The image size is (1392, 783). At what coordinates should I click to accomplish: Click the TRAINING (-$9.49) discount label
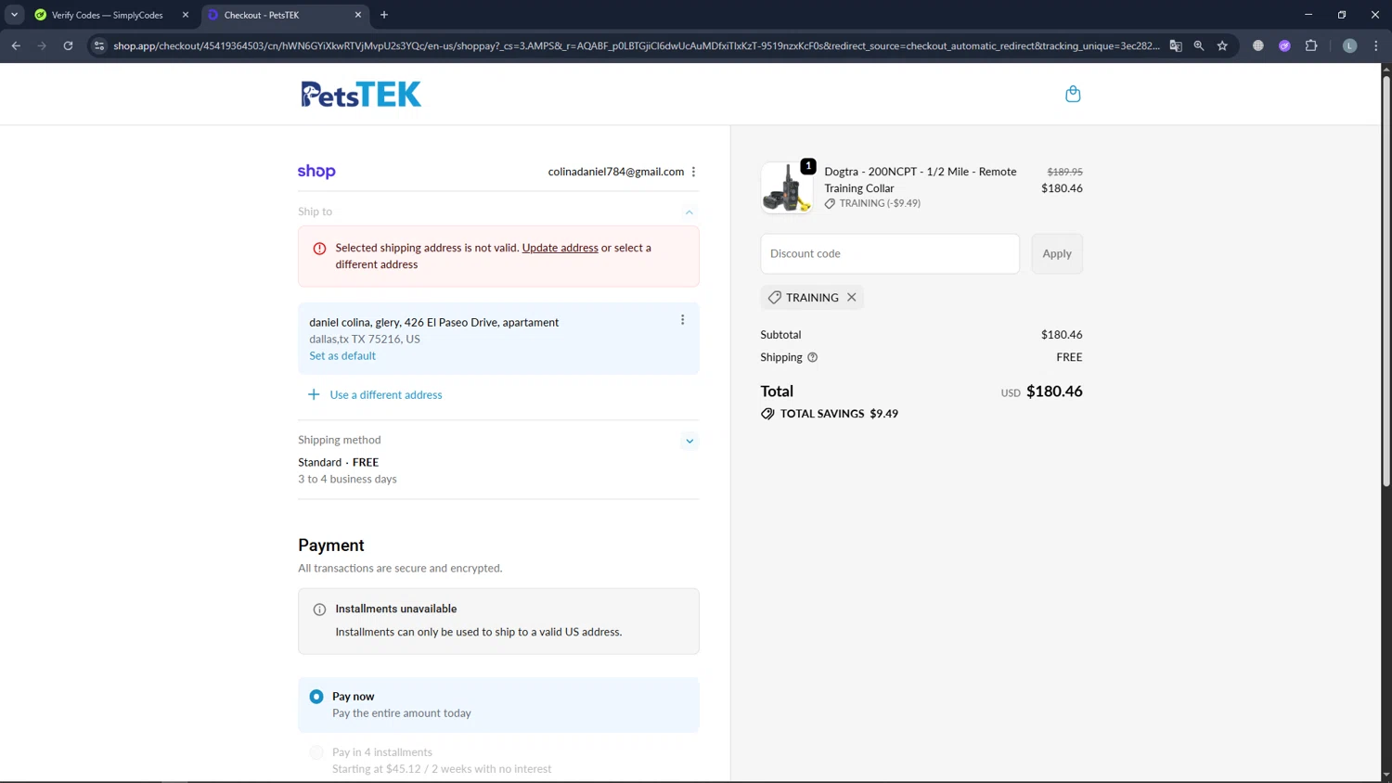(x=872, y=203)
